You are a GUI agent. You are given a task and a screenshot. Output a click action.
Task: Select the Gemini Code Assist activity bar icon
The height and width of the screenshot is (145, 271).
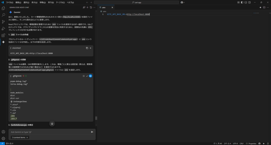pyautogui.click(x=3, y=42)
